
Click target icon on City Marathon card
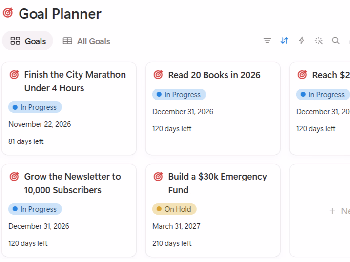tap(14, 75)
